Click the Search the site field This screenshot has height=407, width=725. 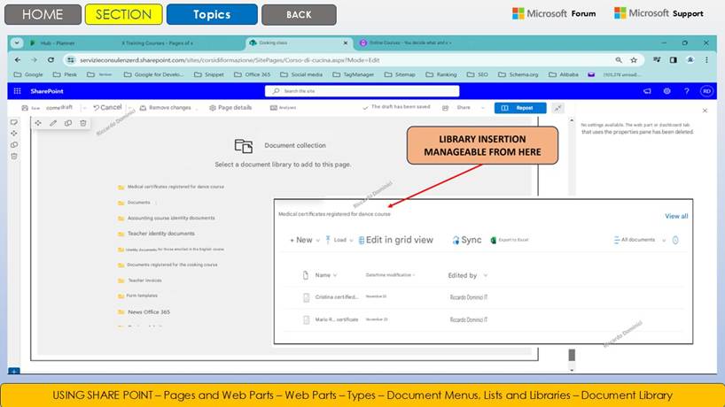click(362, 91)
